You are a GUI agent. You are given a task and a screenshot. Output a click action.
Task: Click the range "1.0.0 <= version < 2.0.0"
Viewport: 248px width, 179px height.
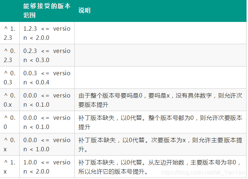[x=47, y=167]
